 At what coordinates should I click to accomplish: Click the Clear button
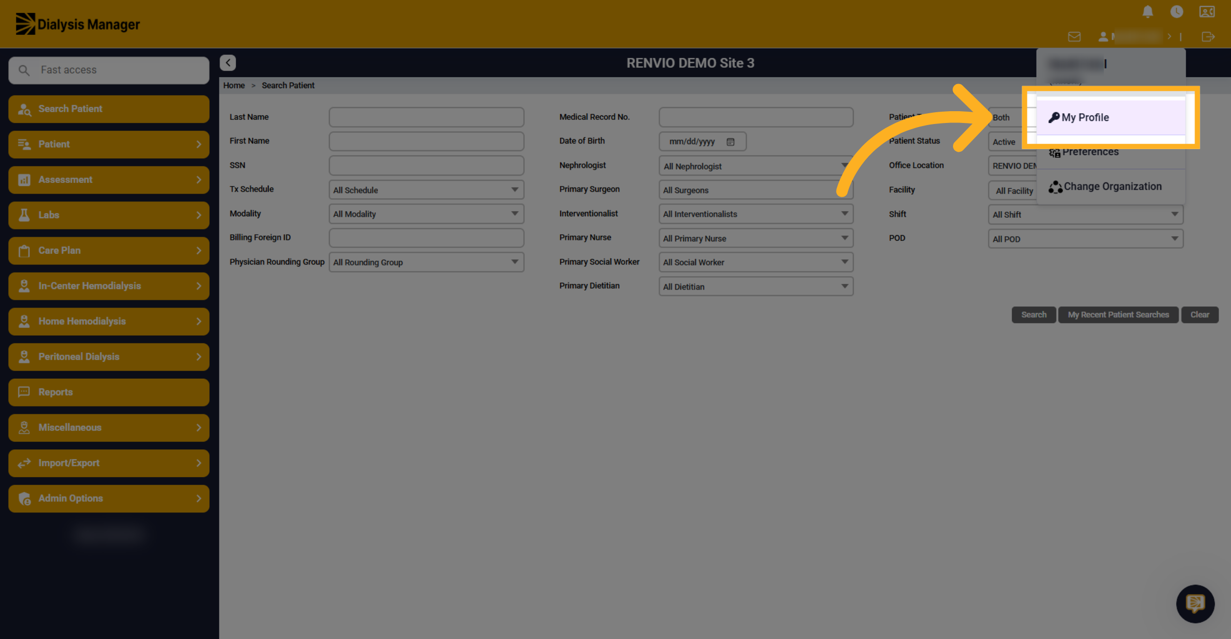pos(1200,315)
